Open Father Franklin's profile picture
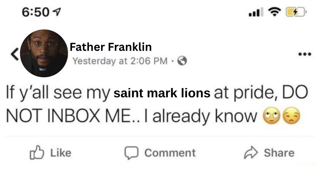This screenshot has width=316, height=172. point(44,53)
